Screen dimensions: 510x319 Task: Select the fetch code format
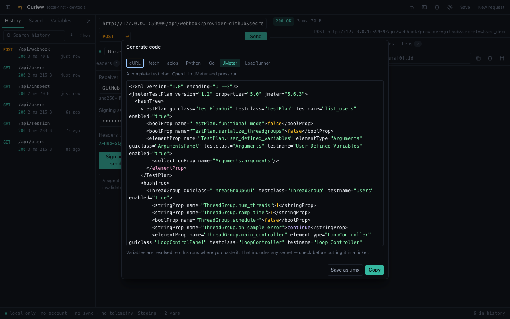coord(154,63)
